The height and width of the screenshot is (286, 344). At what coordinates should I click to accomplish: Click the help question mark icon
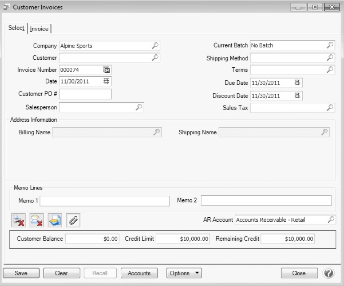pyautogui.click(x=328, y=273)
